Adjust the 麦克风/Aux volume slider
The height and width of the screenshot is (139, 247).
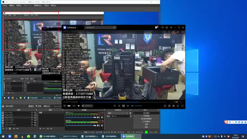pyautogui.click(x=81, y=117)
